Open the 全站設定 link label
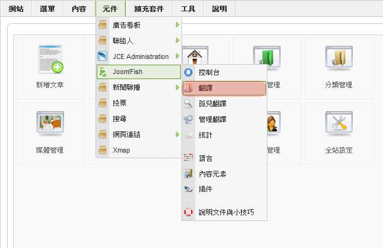The image size is (383, 248). (338, 150)
